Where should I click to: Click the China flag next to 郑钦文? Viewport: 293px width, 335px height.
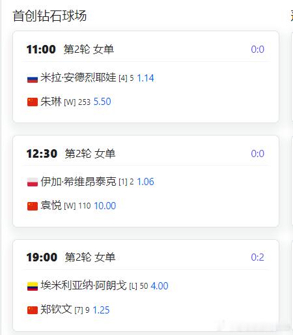(x=33, y=310)
